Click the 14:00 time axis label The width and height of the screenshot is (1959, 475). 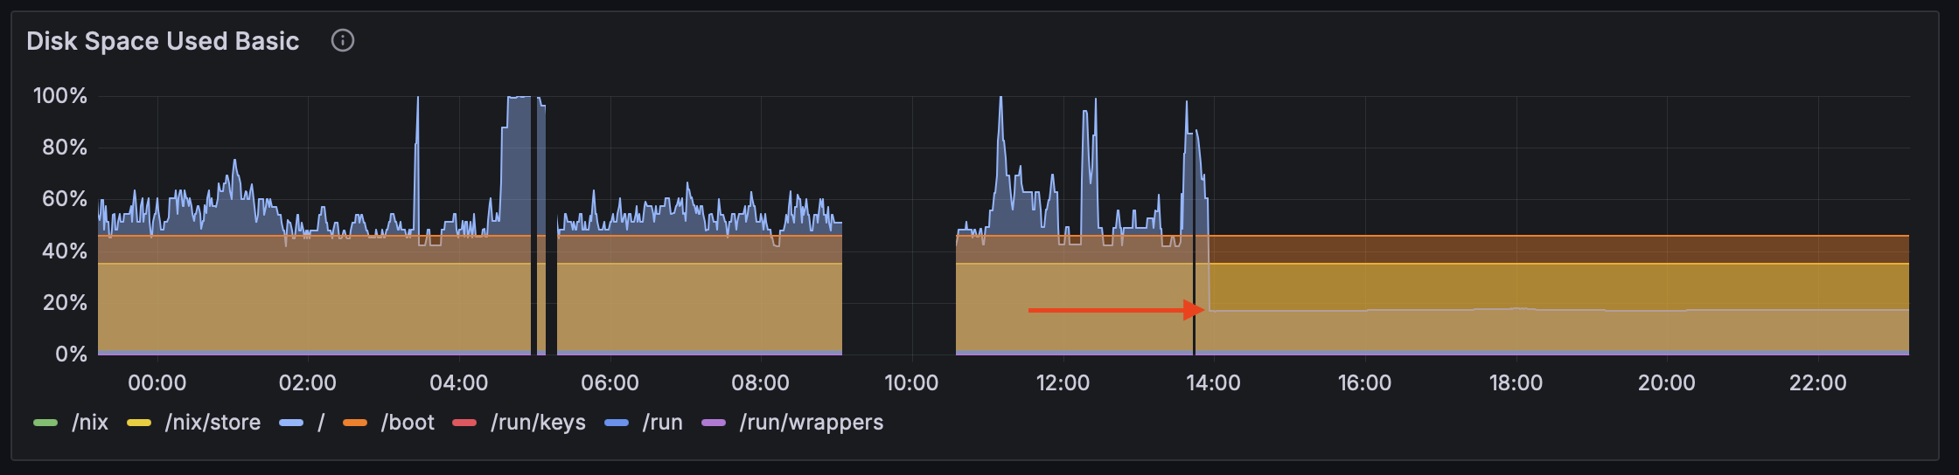[x=1213, y=382]
